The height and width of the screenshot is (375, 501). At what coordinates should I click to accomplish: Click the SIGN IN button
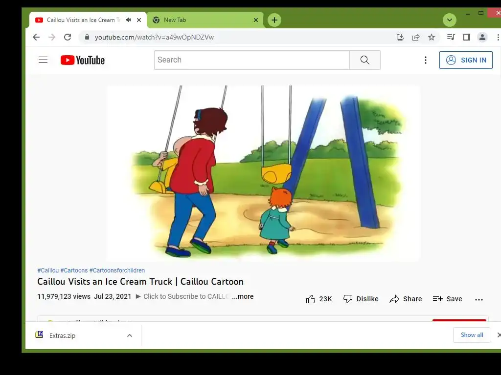[466, 60]
